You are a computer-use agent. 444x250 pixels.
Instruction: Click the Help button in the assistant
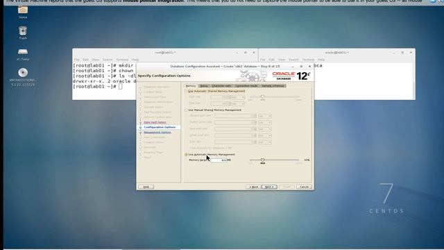click(146, 187)
